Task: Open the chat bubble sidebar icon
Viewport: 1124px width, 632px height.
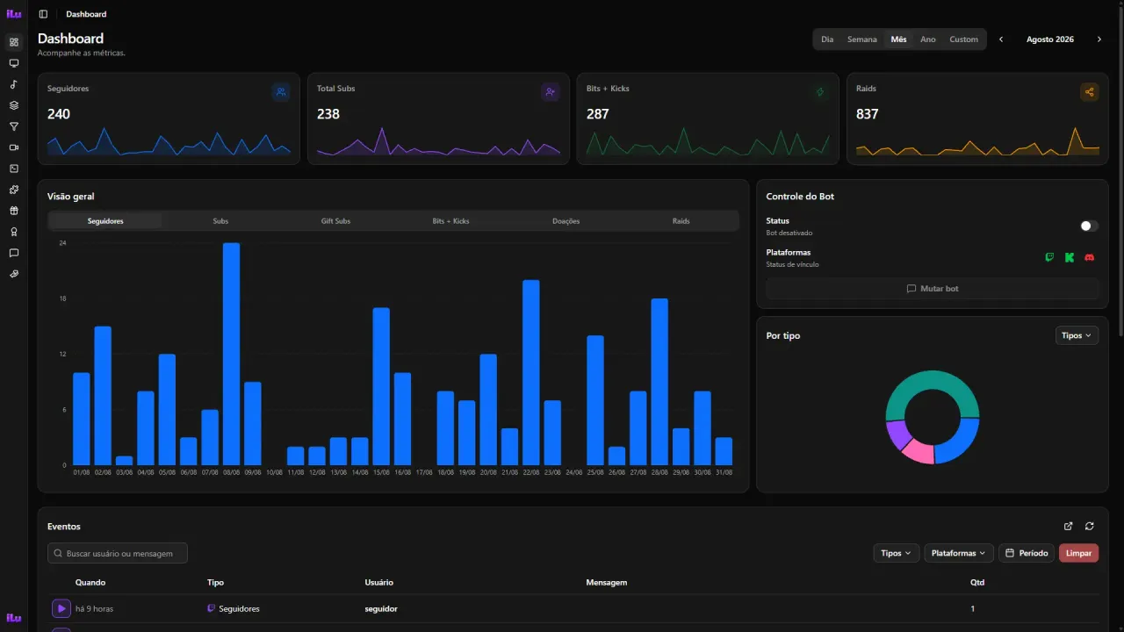Action: (13, 253)
